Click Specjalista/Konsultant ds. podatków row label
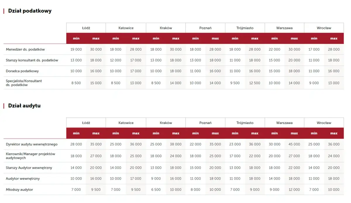This screenshot has height=203, width=351. (24, 83)
